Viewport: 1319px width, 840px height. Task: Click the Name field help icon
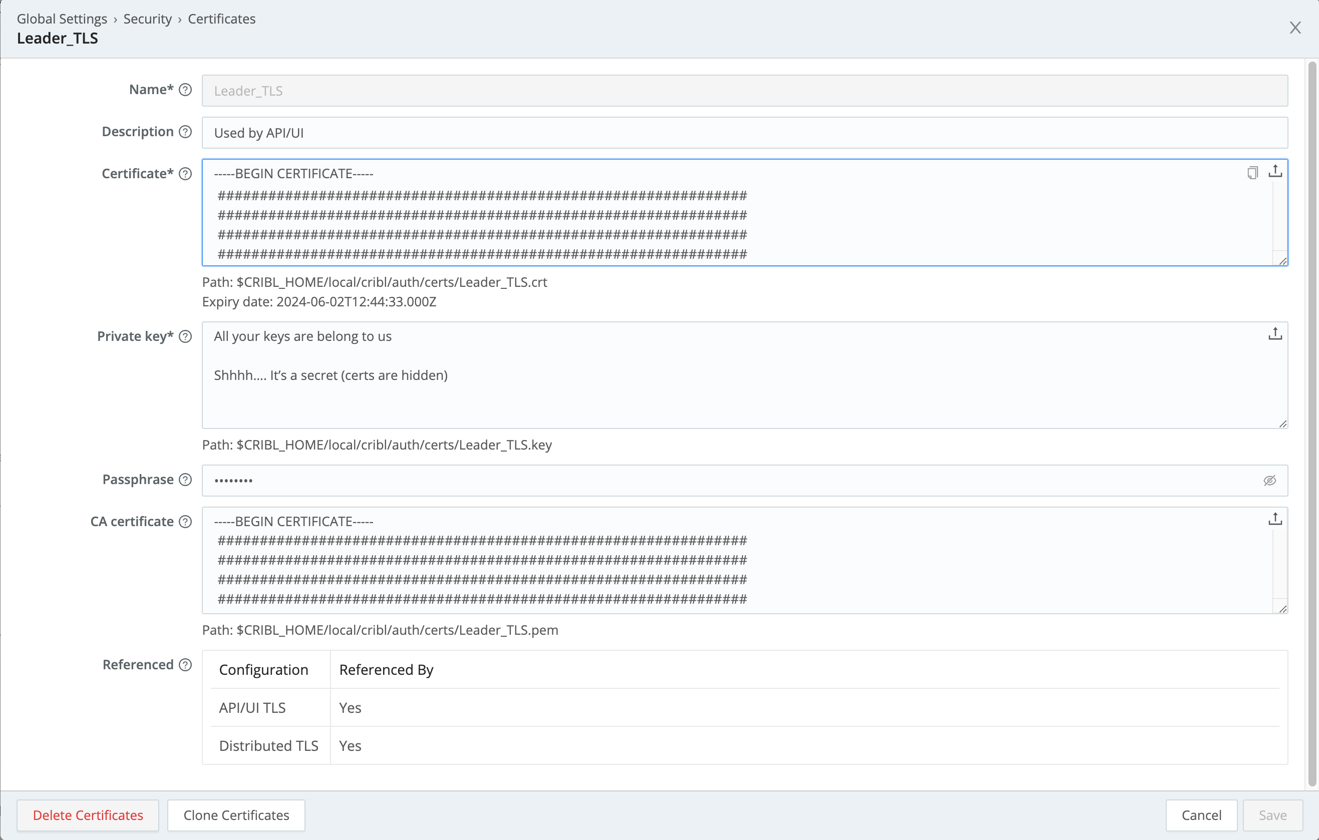(185, 90)
